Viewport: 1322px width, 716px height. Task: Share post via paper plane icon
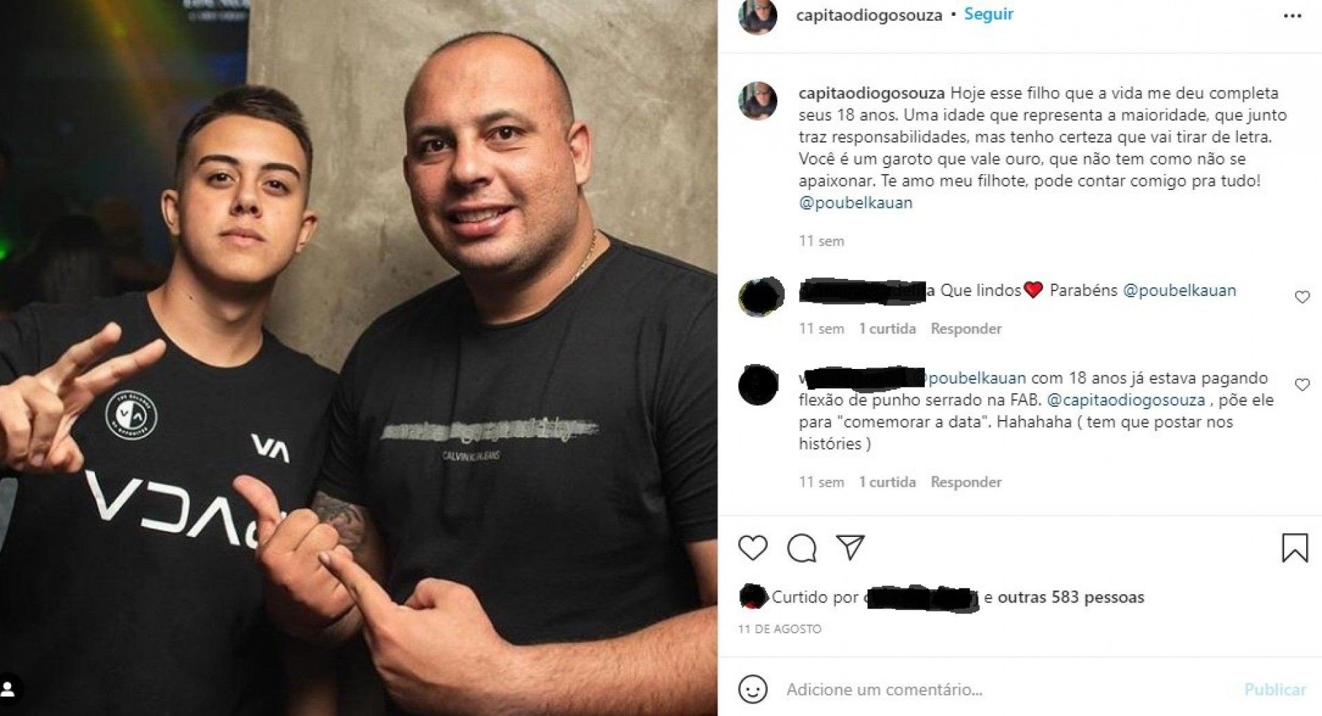point(850,547)
